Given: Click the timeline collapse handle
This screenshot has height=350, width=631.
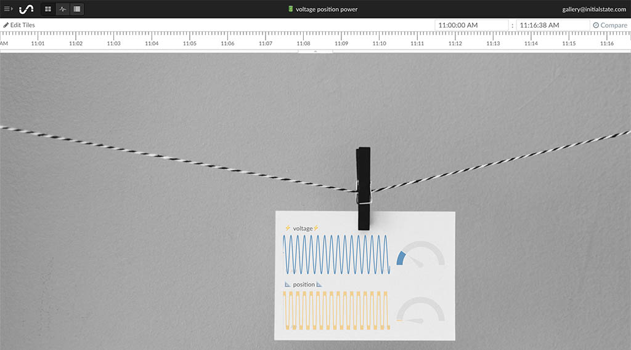Looking at the screenshot, I should click(315, 52).
